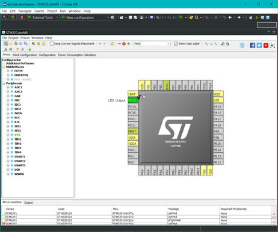Screen dimensions: 278x232
Task: Select the SYS peripheral in tree
Action: tap(17, 135)
